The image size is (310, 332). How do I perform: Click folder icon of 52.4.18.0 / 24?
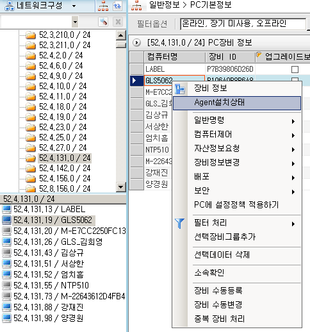click(x=31, y=107)
